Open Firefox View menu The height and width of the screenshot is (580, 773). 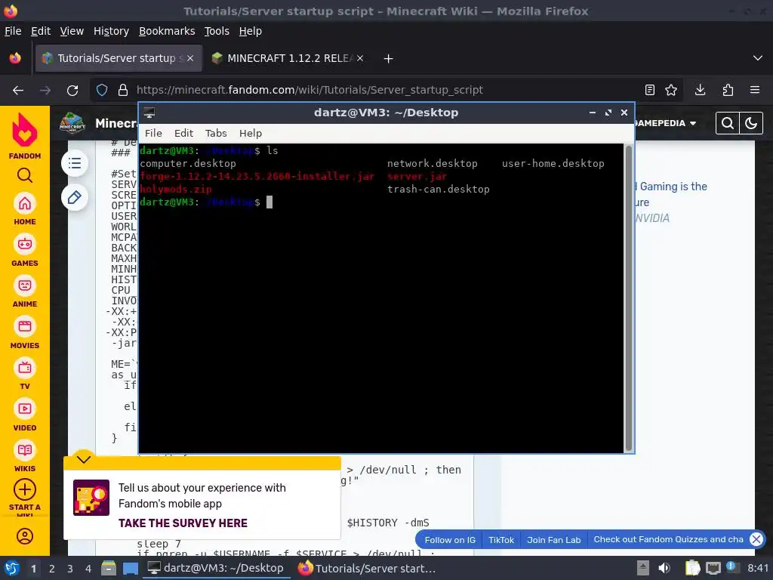(x=72, y=31)
